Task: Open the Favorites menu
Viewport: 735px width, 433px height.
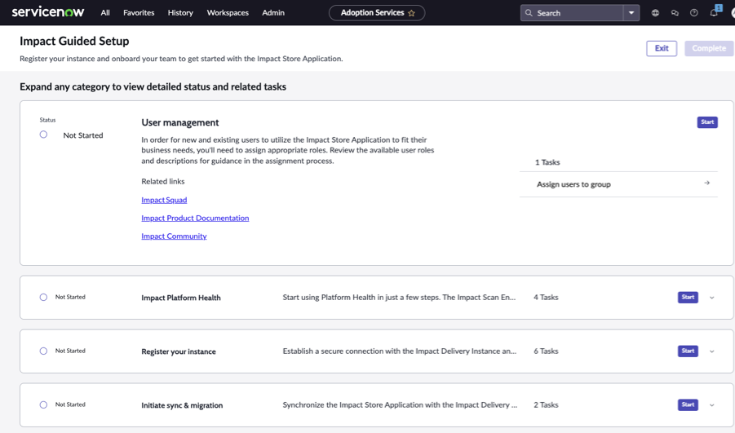Action: [x=139, y=13]
